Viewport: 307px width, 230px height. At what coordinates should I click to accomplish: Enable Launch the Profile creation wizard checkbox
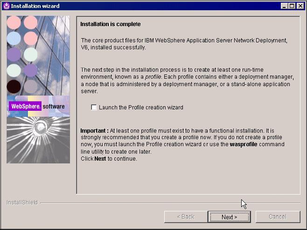[94, 107]
